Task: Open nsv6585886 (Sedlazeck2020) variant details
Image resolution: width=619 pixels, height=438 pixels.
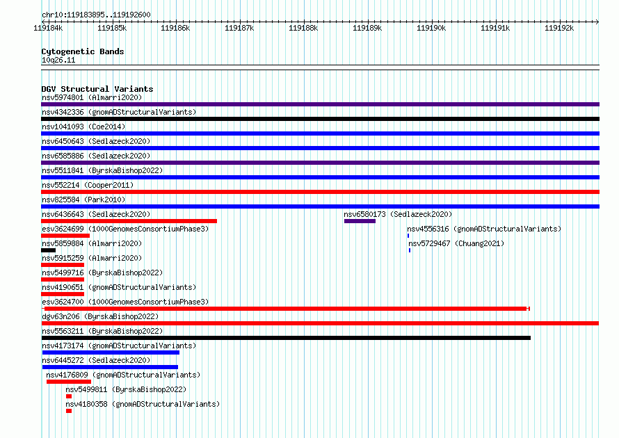Action: (96, 156)
